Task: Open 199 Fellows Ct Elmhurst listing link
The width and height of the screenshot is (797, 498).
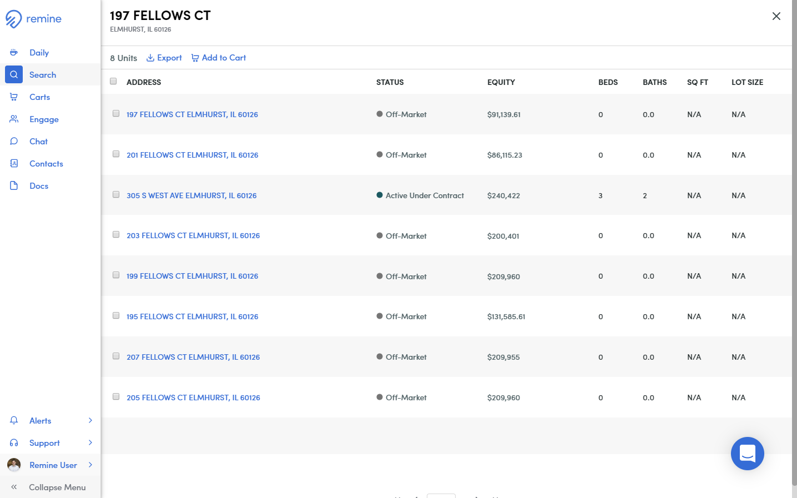Action: pos(192,276)
